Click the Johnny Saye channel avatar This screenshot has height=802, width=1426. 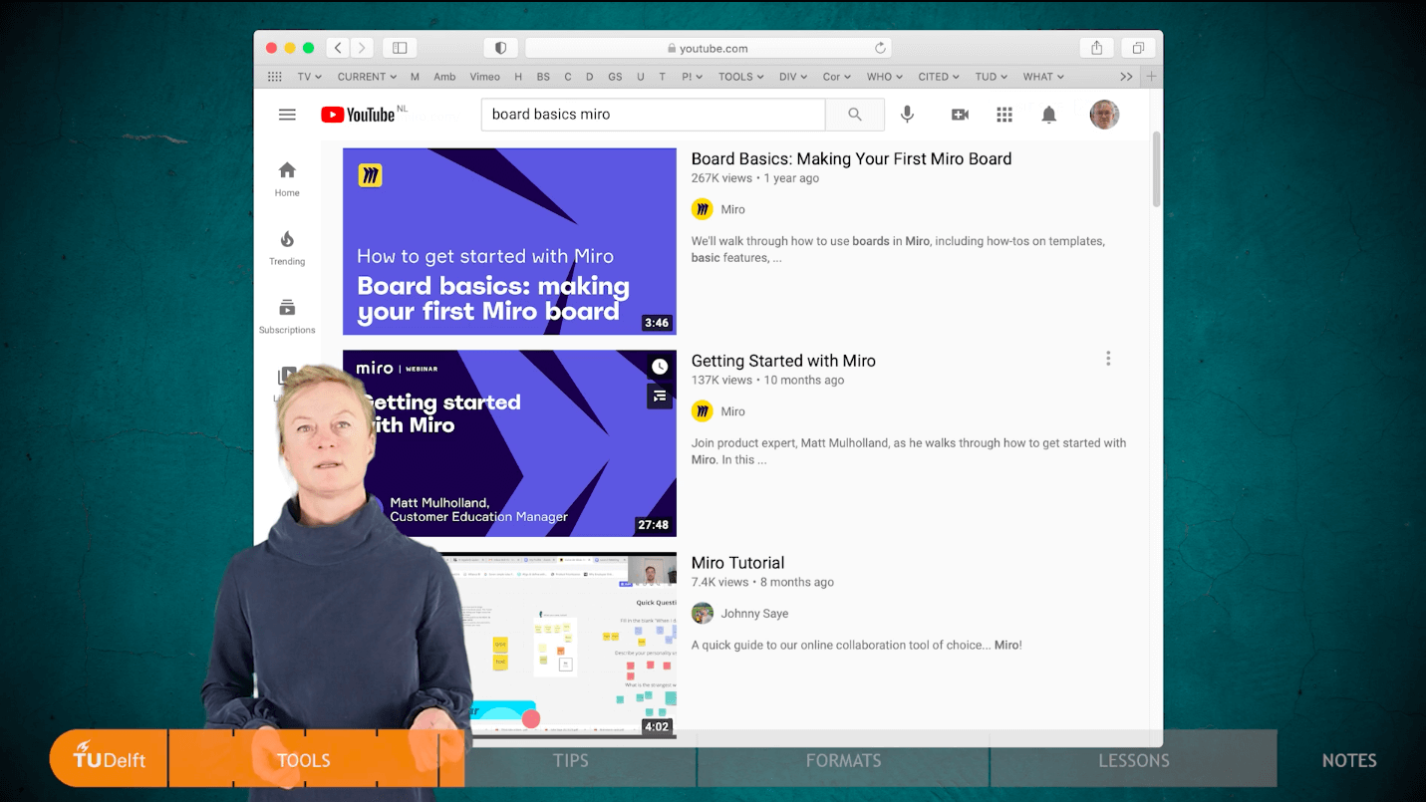703,614
